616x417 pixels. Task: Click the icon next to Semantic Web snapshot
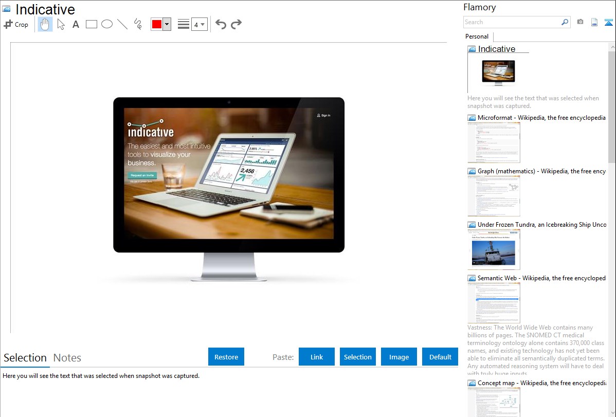[472, 278]
